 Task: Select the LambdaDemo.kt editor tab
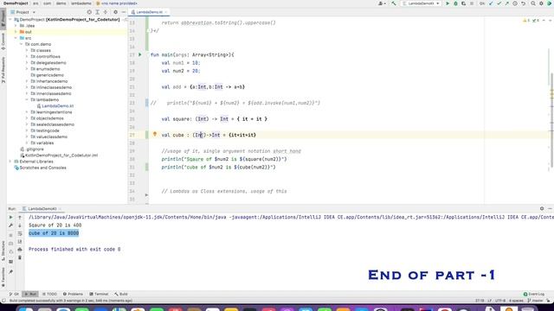[149, 12]
